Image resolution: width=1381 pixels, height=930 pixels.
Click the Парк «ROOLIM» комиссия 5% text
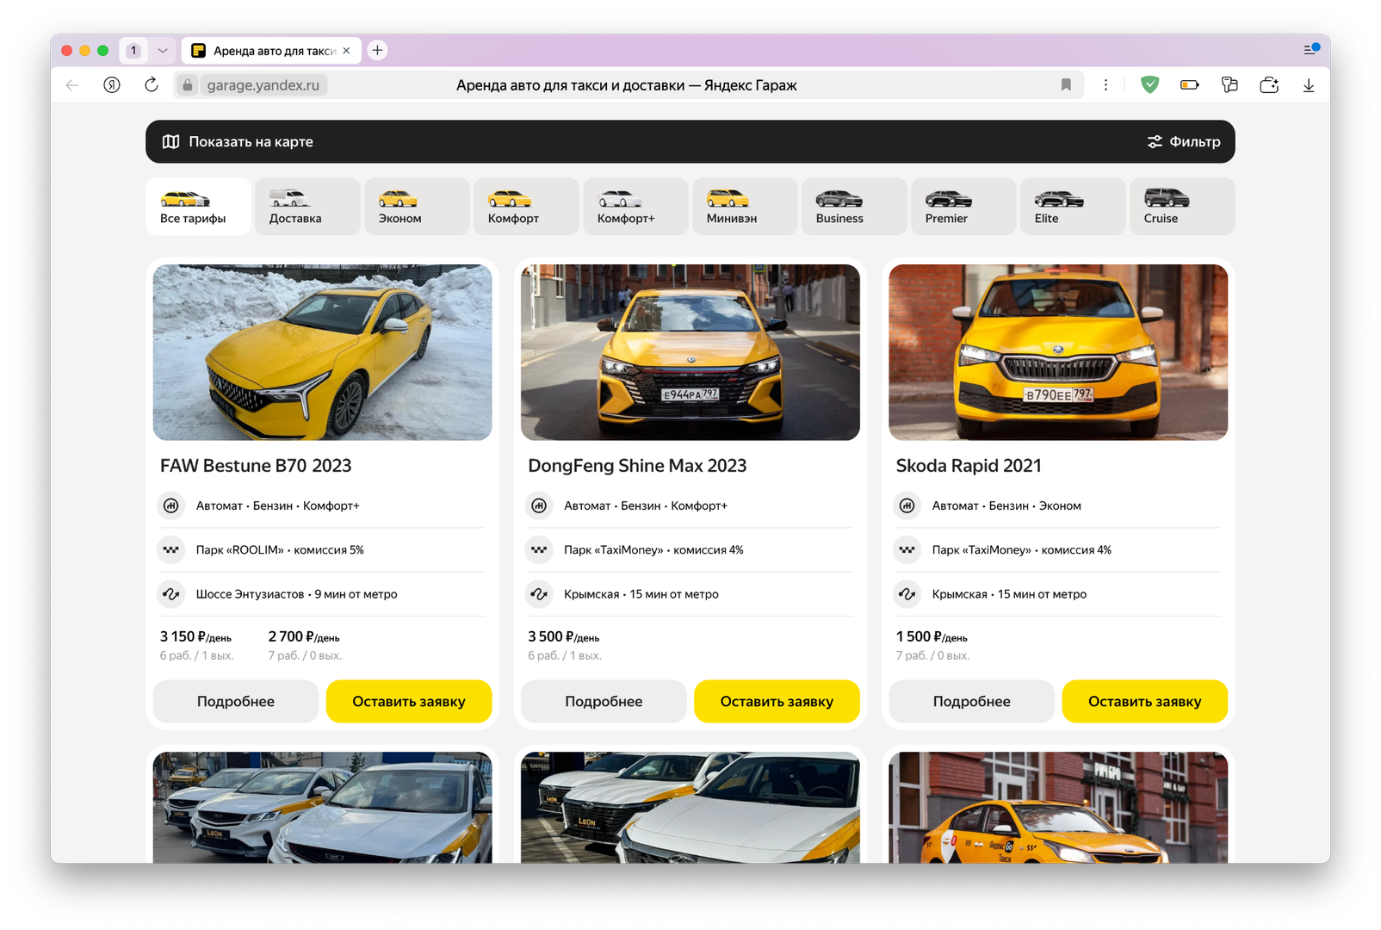[280, 550]
